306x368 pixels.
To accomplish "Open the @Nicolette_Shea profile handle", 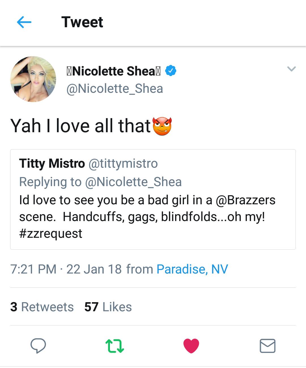I will click(114, 89).
